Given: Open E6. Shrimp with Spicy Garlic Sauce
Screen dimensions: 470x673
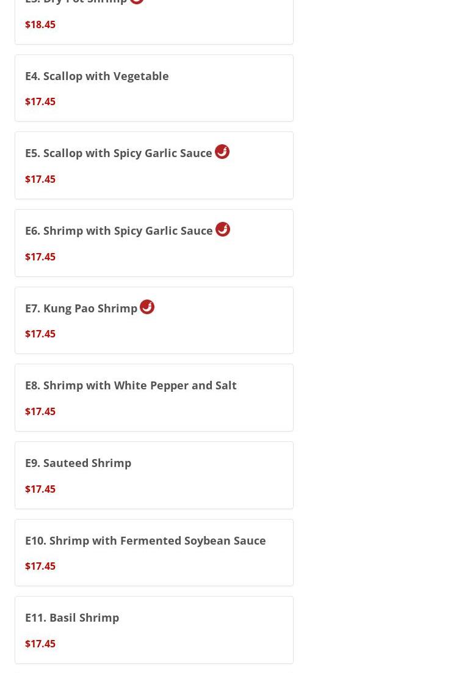Looking at the screenshot, I should tap(119, 231).
